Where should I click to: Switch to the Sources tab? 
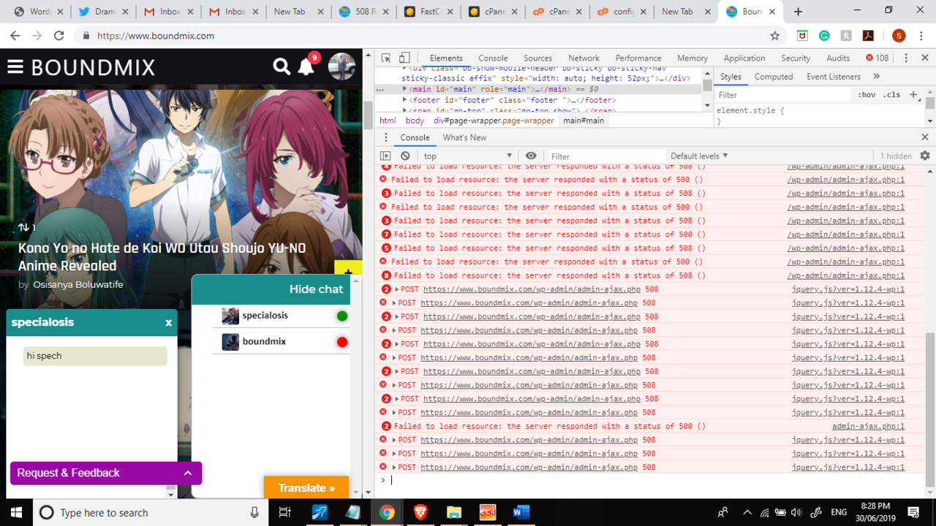[x=537, y=58]
